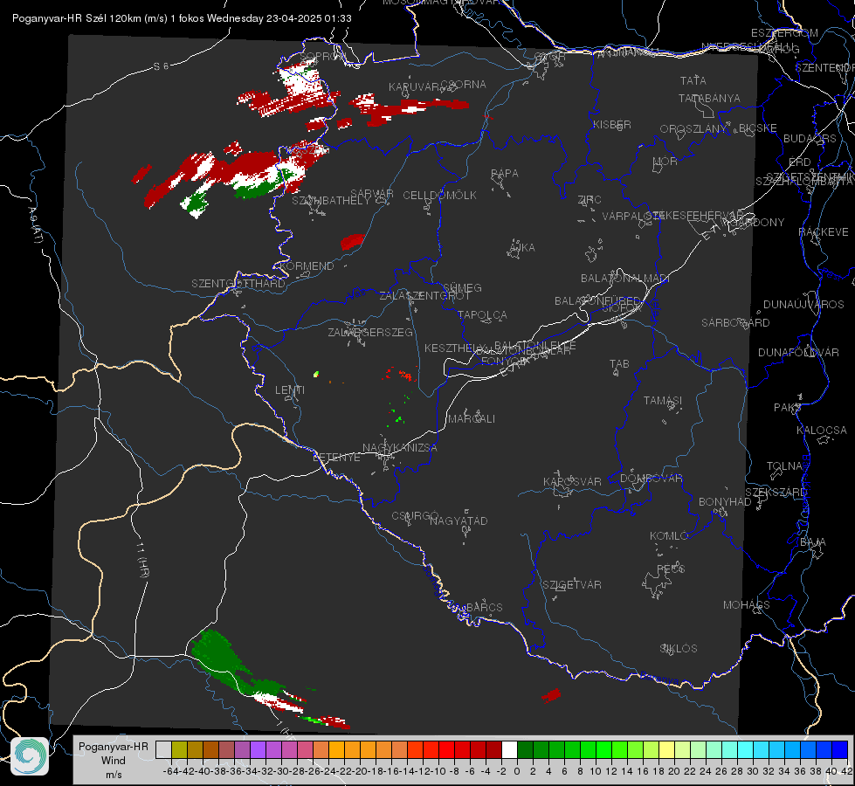Click the CSORNA city label
The width and height of the screenshot is (855, 786).
464,85
